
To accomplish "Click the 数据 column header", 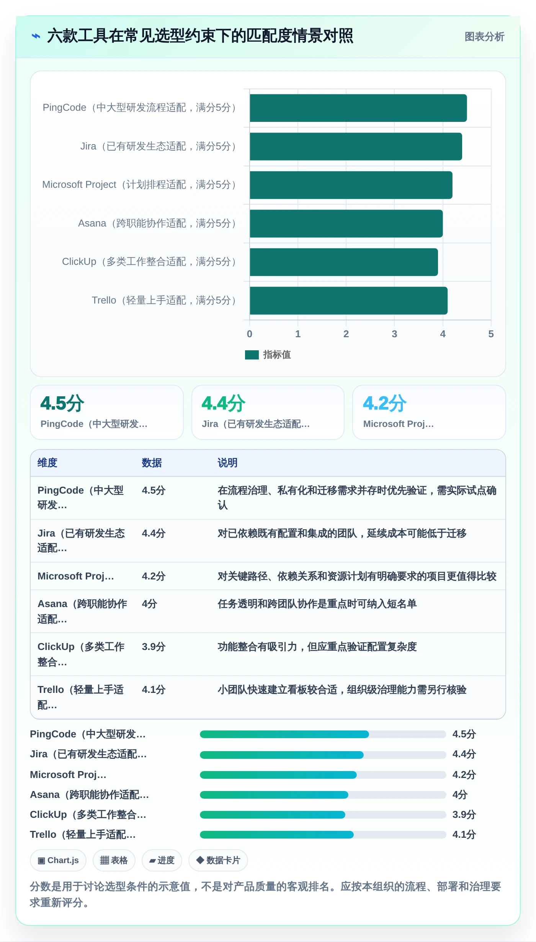I will pos(152,463).
